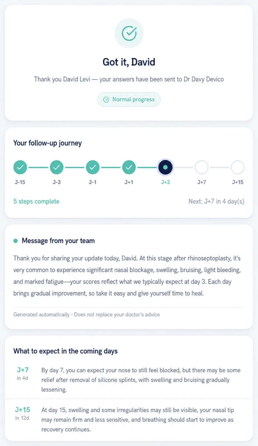258x446 pixels.
Task: Click the current J+3 step dot
Action: 165,167
